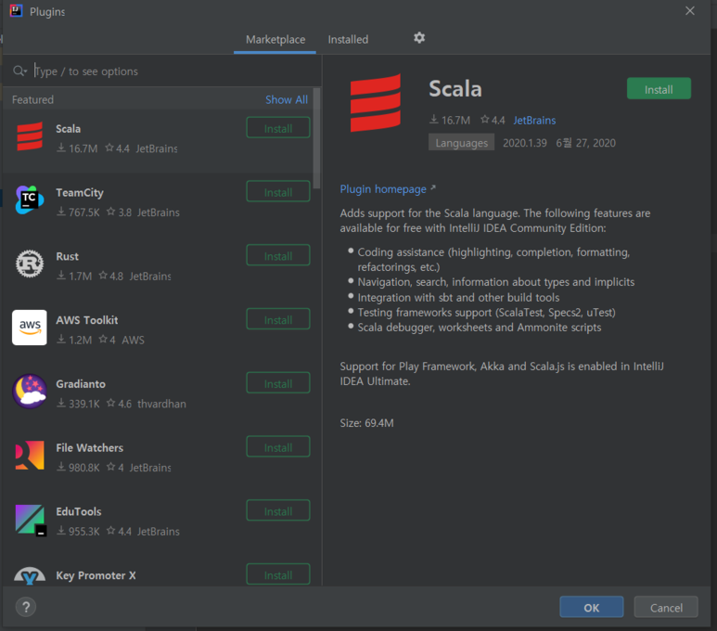Select the TeamCity plugin name
Viewport: 717px width, 631px height.
coord(80,193)
